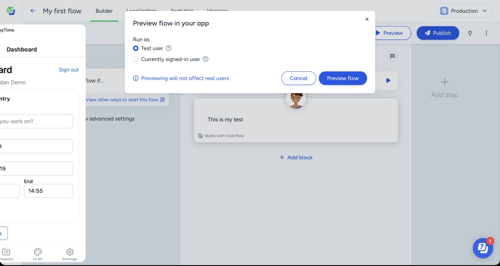Click the Made with Userflow badge

(x=221, y=136)
